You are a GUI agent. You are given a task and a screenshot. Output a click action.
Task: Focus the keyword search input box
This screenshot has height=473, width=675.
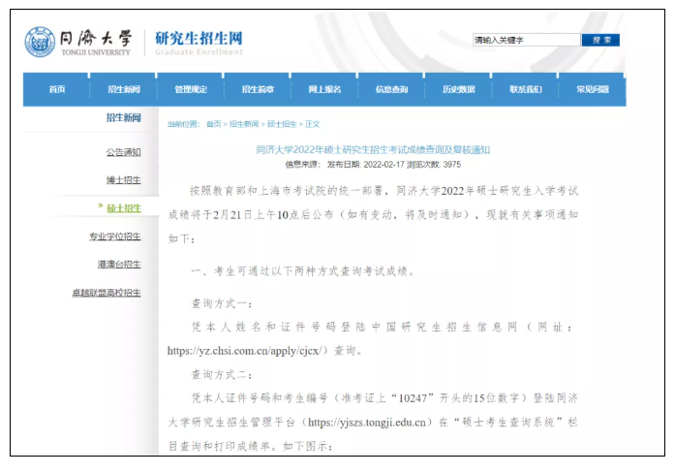(525, 41)
